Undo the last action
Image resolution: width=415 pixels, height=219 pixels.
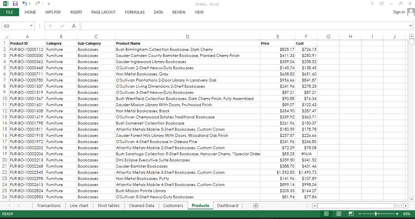[x=24, y=4]
